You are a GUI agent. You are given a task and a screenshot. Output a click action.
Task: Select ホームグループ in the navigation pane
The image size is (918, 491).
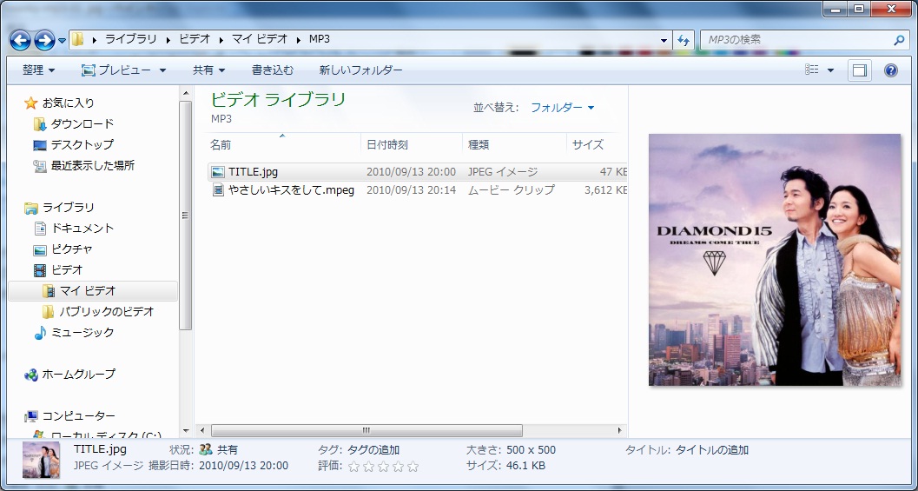(78, 375)
